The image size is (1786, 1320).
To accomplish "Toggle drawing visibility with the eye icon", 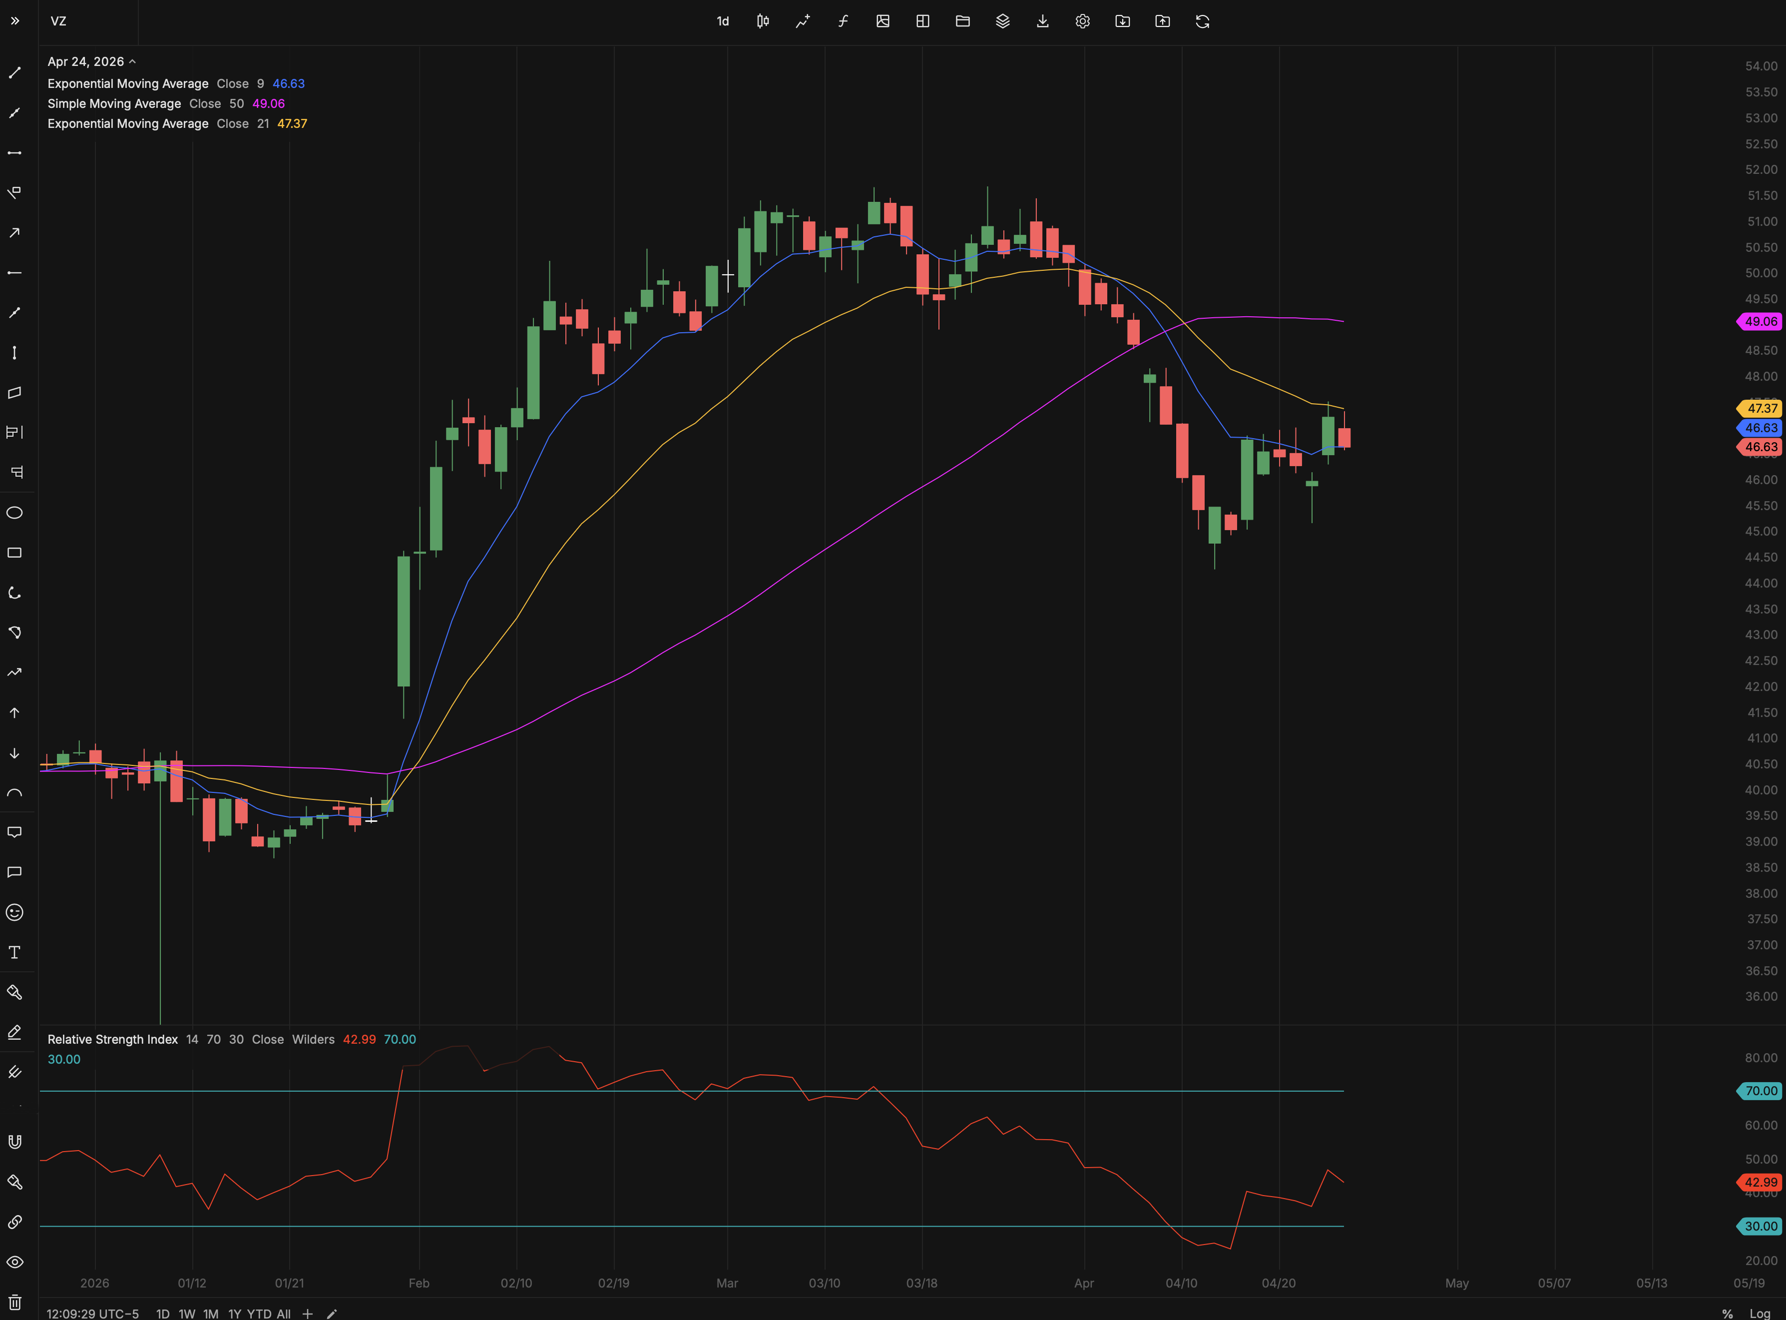I will (x=14, y=1263).
